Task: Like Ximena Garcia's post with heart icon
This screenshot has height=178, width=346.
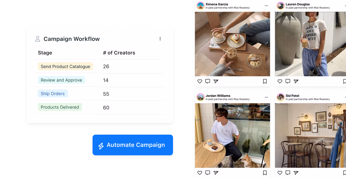Action: tap(200, 81)
